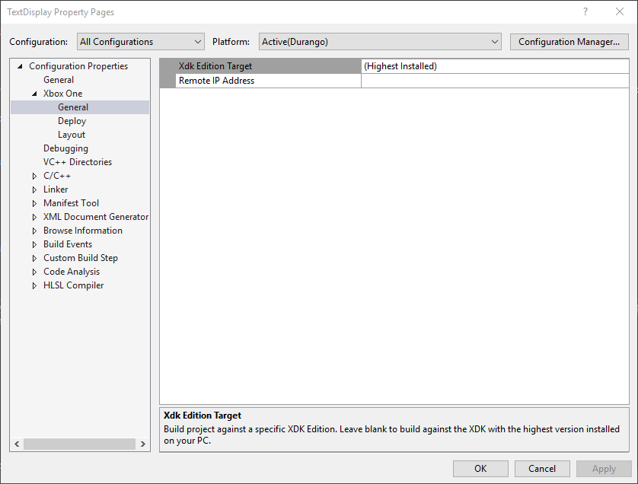
Task: Open the Configuration dropdown
Action: pos(140,42)
